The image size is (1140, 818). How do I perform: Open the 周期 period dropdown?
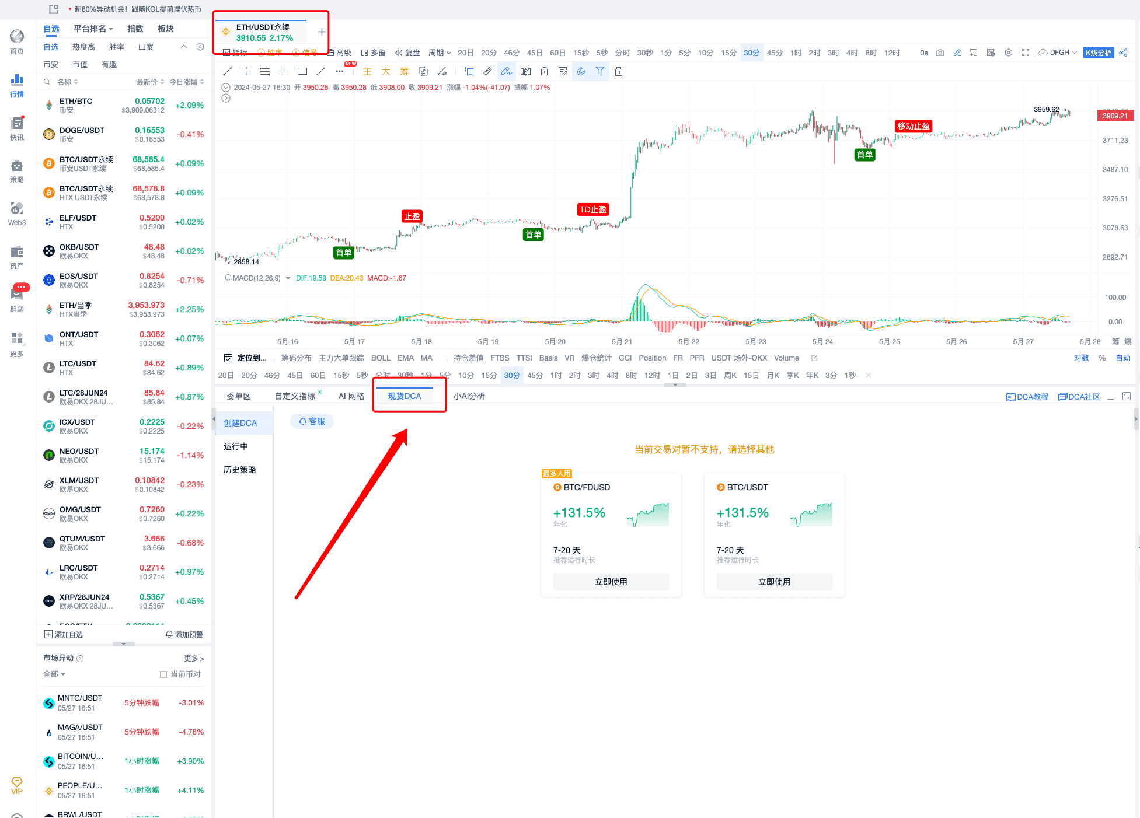[x=440, y=53]
